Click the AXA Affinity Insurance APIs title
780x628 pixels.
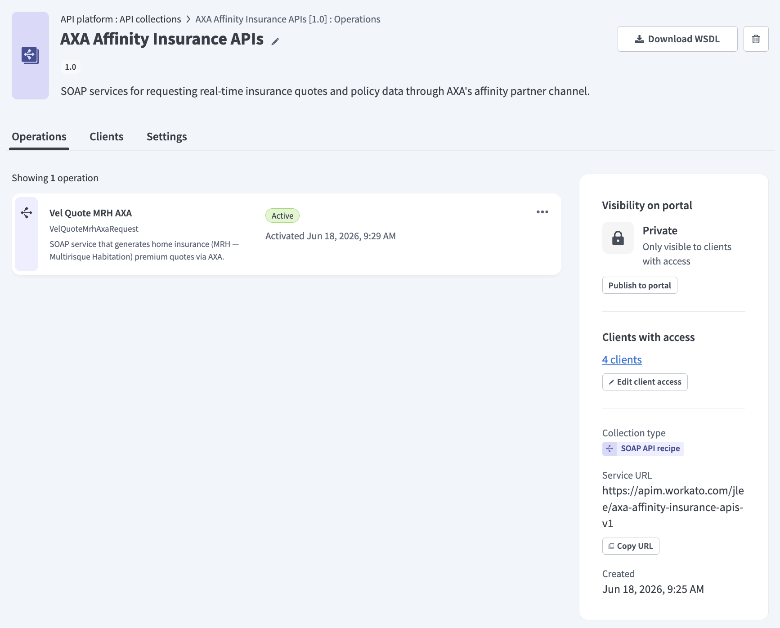tap(162, 39)
